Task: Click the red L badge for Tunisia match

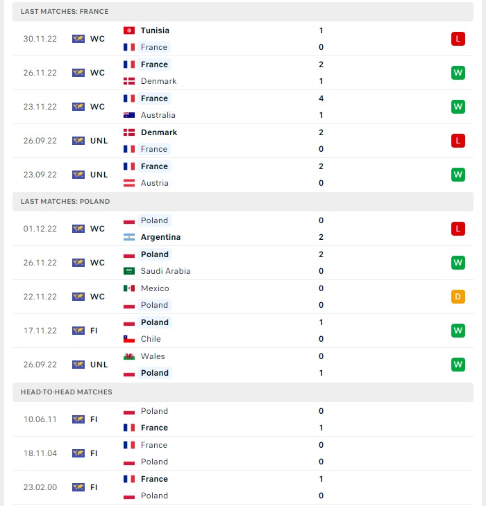Action: pos(458,39)
